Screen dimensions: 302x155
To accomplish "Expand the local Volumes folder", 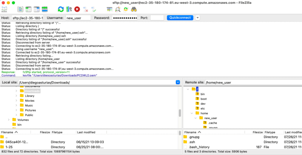I will point(9,120).
